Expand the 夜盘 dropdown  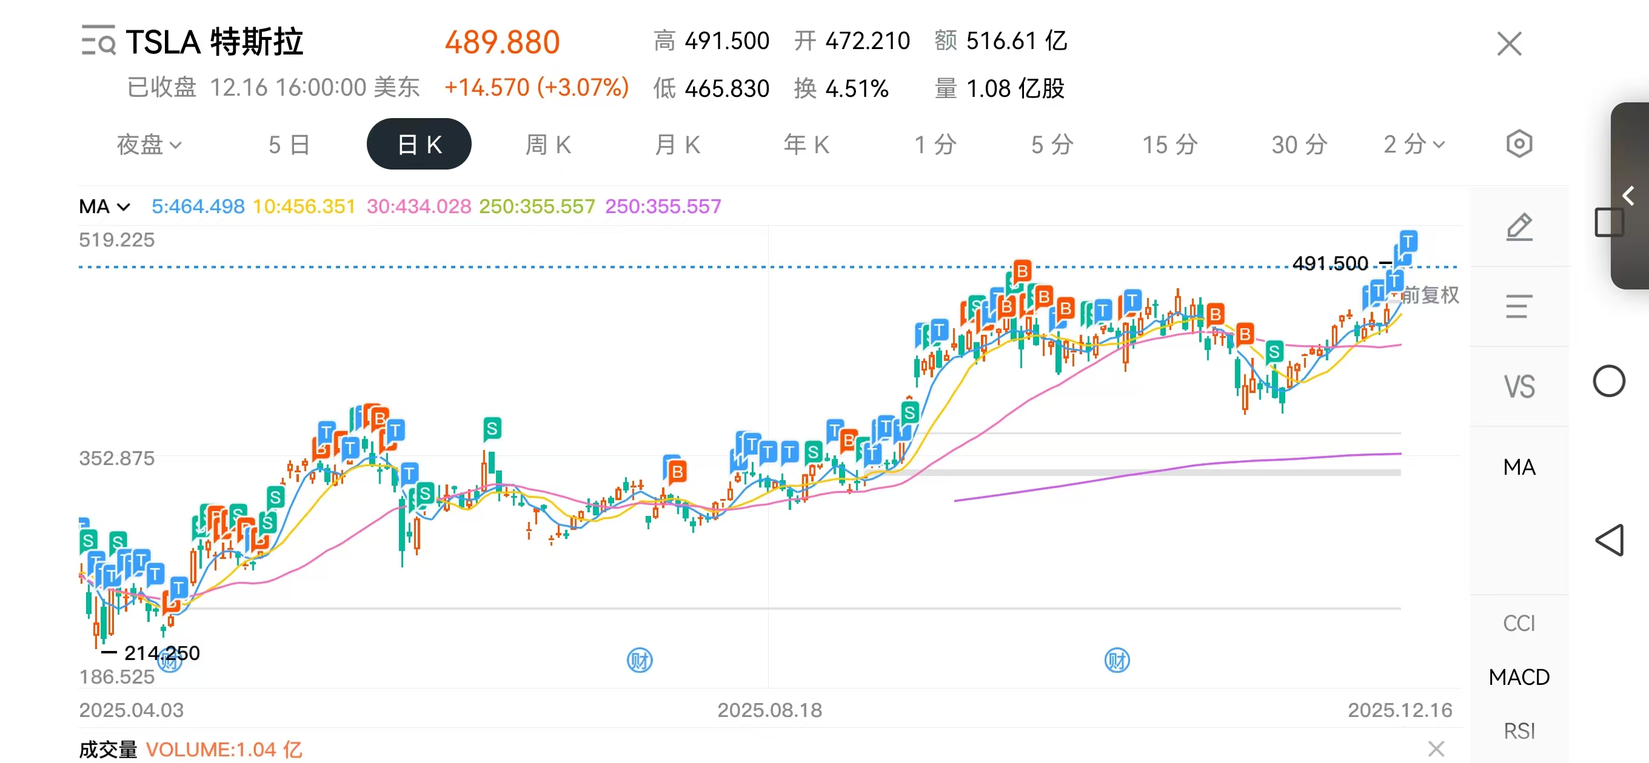point(149,145)
